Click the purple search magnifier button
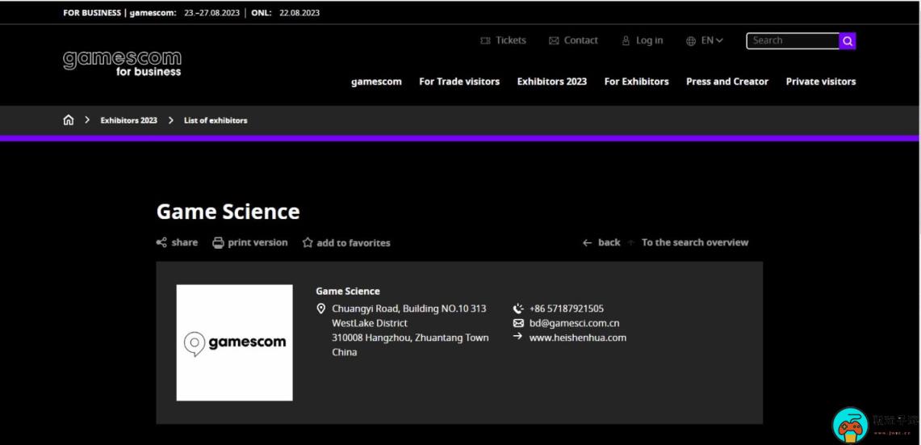The image size is (921, 445). click(848, 41)
